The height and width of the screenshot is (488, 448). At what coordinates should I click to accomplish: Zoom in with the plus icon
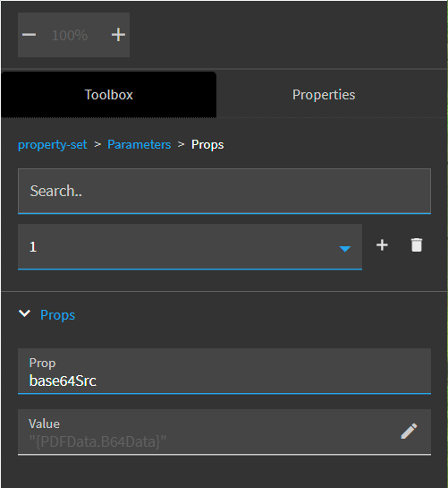[118, 35]
